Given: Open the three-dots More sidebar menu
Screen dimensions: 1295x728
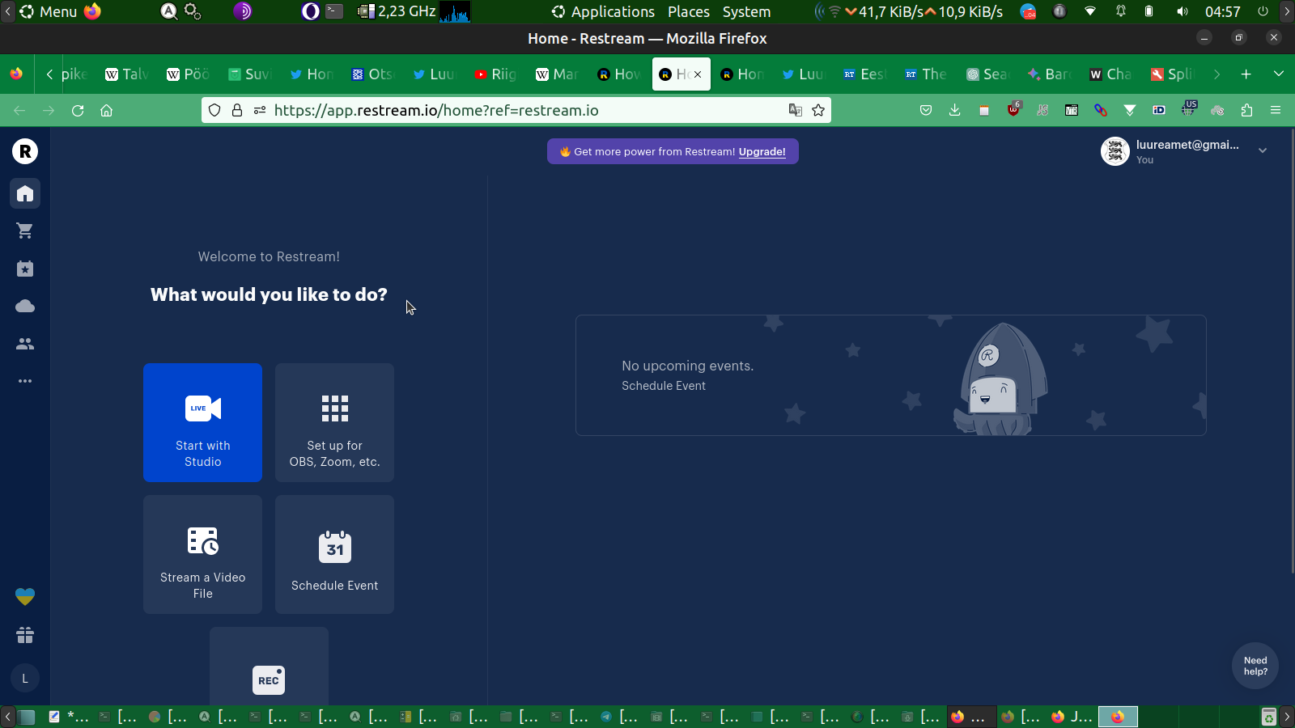Looking at the screenshot, I should point(25,381).
